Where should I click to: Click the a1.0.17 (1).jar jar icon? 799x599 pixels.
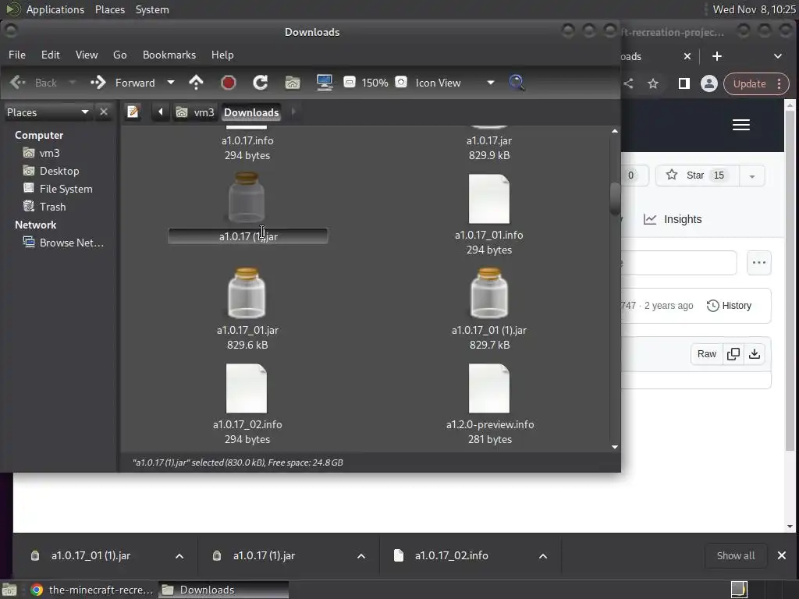247,197
